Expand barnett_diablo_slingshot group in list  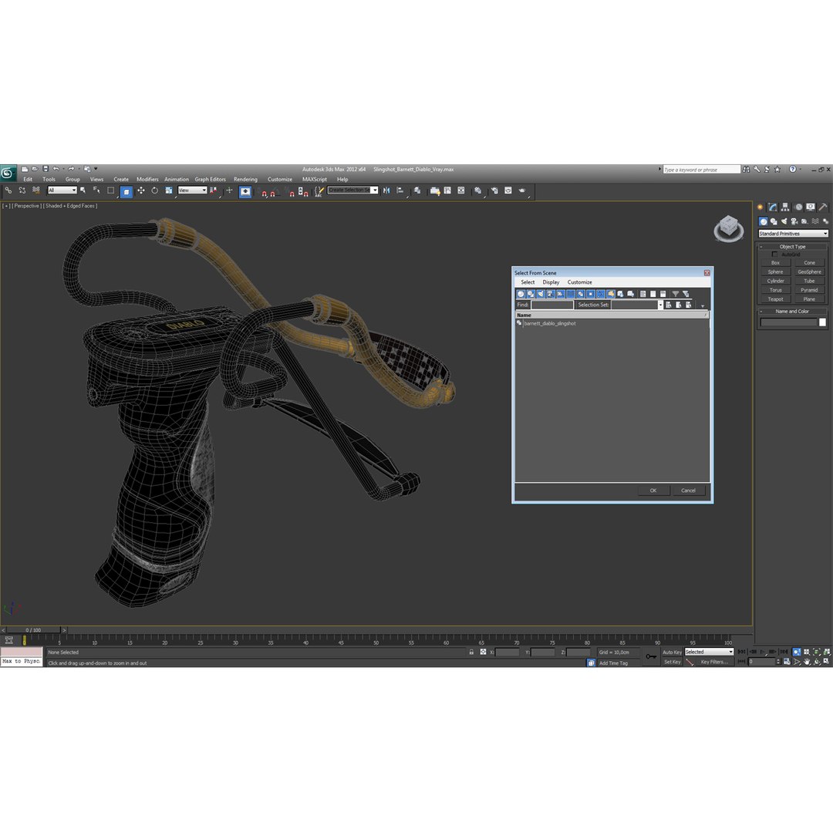tap(519, 323)
